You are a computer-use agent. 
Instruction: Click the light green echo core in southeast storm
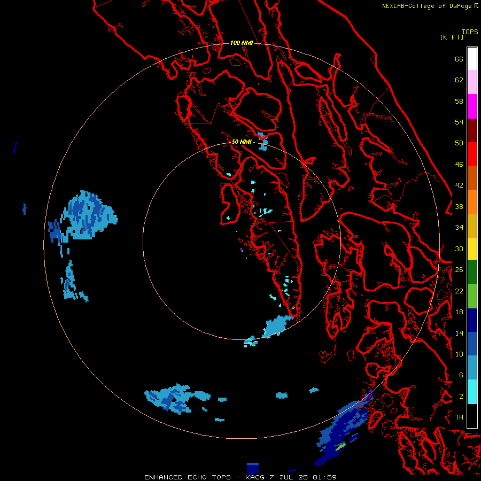pos(341,447)
